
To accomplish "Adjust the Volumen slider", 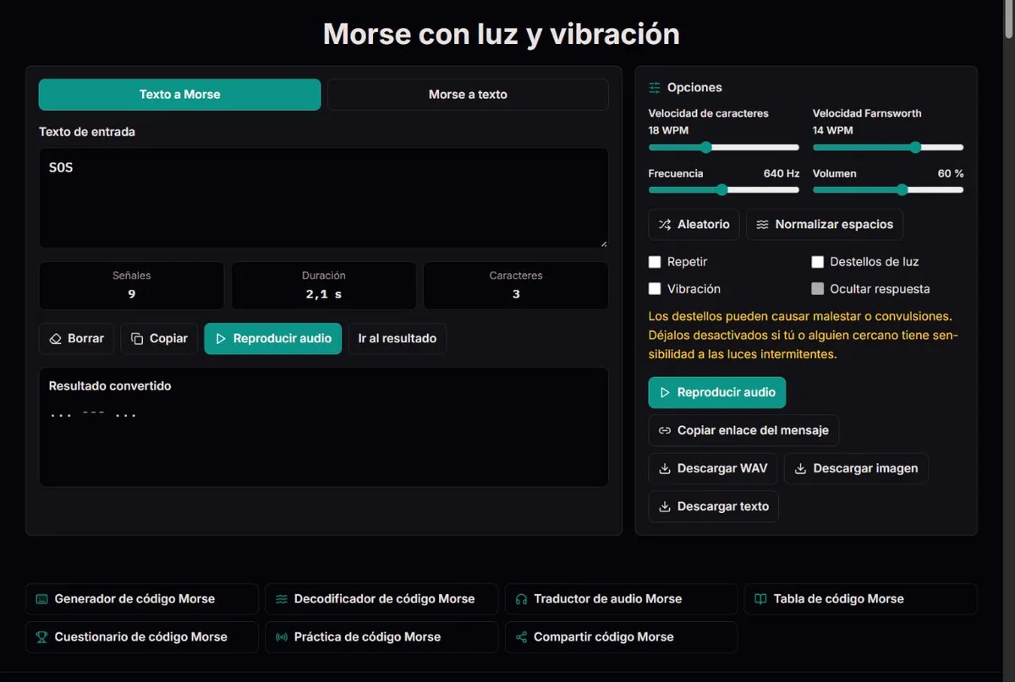I will pos(888,190).
